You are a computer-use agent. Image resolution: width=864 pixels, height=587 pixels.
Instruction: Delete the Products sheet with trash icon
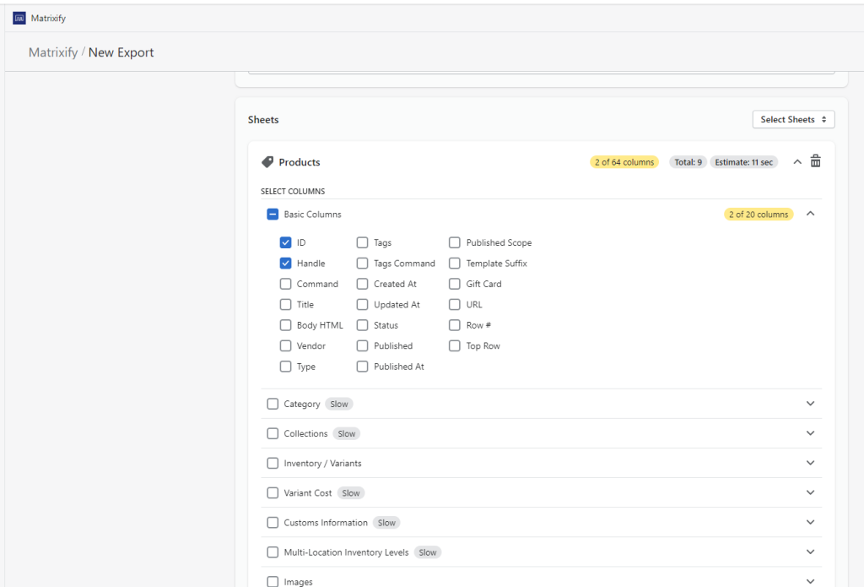click(815, 160)
